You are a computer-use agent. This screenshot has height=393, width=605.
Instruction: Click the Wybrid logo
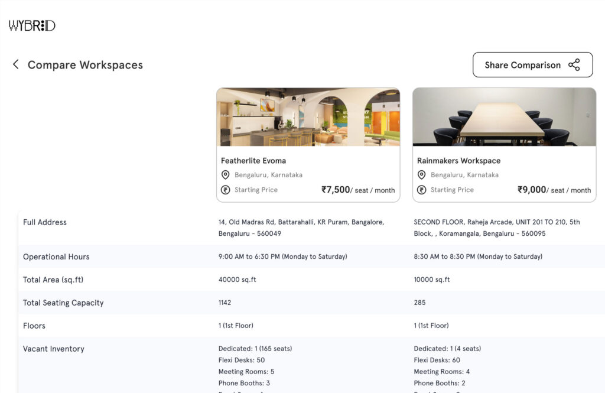[x=32, y=25]
